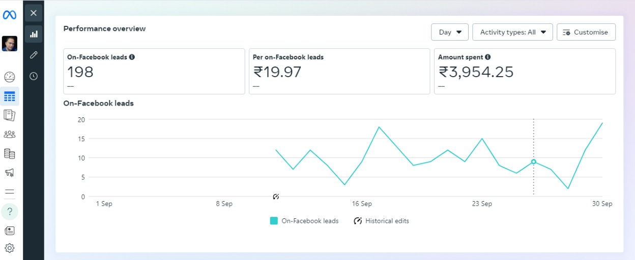Open the Settings gear icon
Image resolution: width=635 pixels, height=260 pixels.
pyautogui.click(x=10, y=248)
